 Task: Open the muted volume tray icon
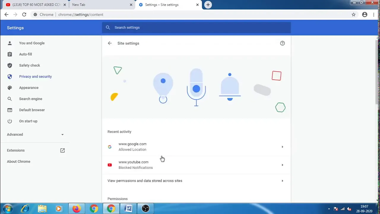(349, 209)
